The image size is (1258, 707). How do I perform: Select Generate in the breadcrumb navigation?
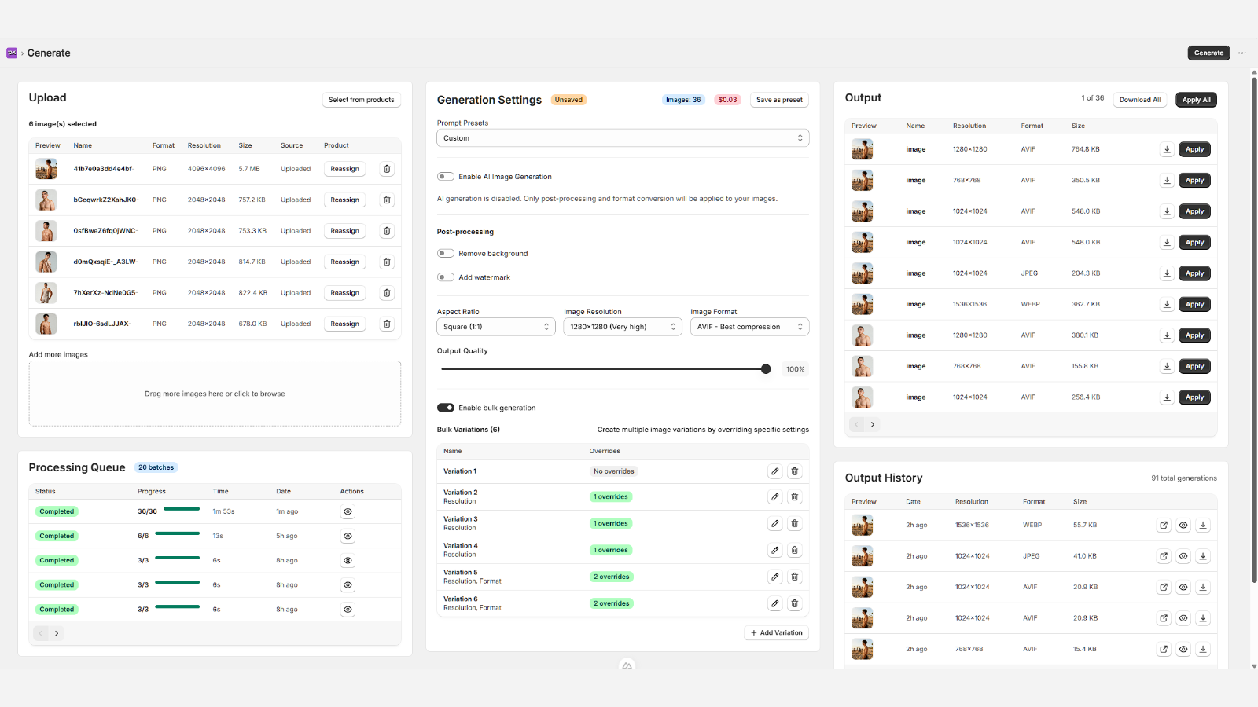[x=48, y=53]
